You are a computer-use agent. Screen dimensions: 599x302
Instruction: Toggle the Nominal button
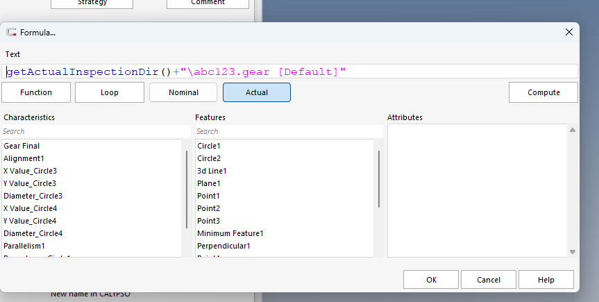pos(183,92)
